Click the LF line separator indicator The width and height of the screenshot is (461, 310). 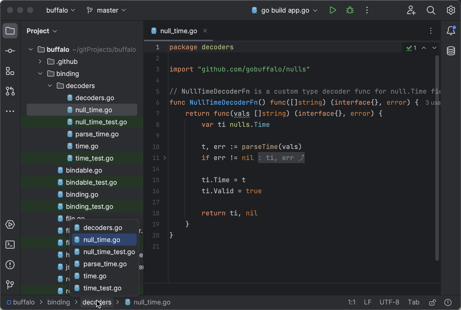pos(367,302)
